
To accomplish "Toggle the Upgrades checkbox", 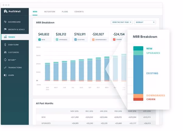I will pos(57,40).
